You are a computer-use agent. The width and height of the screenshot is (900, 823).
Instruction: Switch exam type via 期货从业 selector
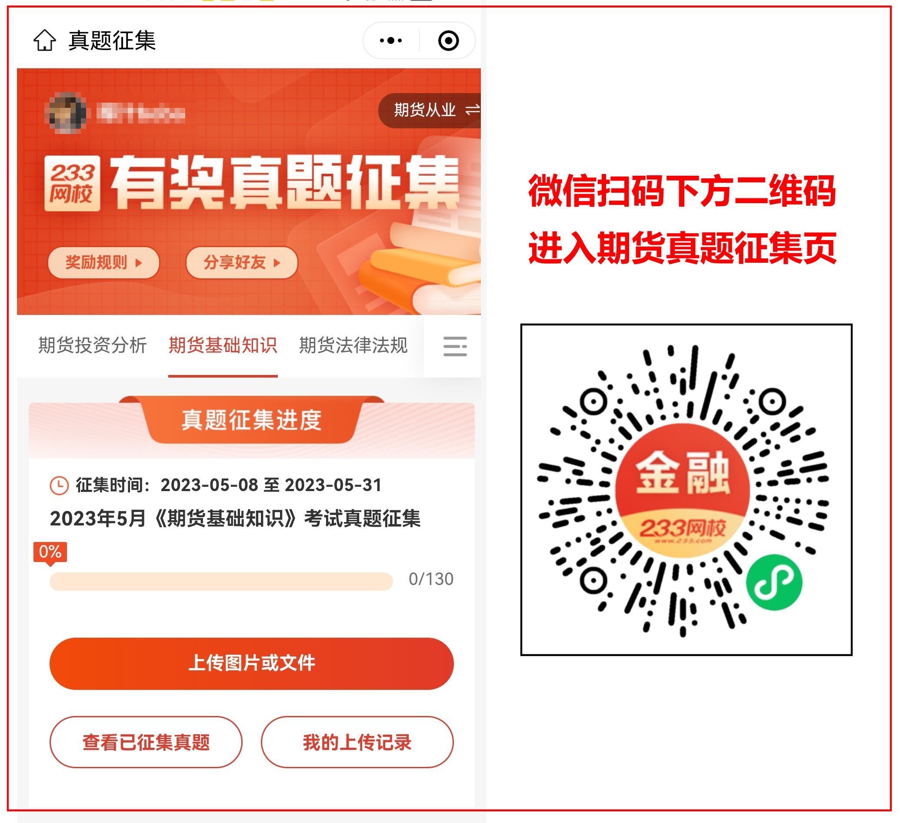coord(430,110)
